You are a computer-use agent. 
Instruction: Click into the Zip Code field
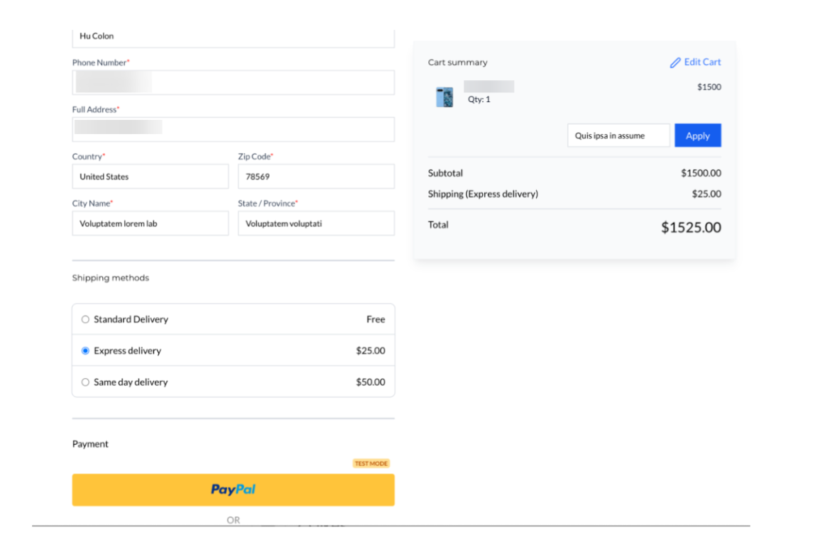coord(315,177)
